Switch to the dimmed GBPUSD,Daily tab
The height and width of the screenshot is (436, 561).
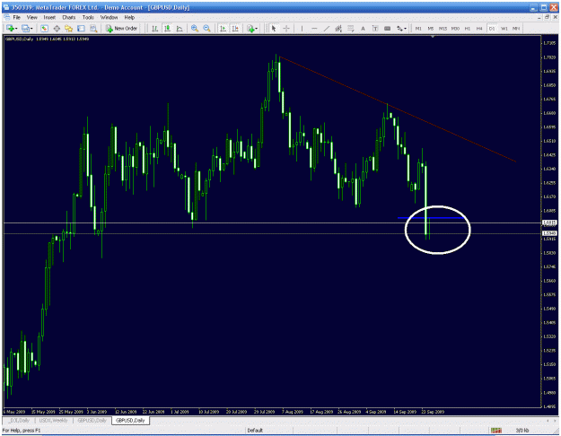pyautogui.click(x=92, y=420)
